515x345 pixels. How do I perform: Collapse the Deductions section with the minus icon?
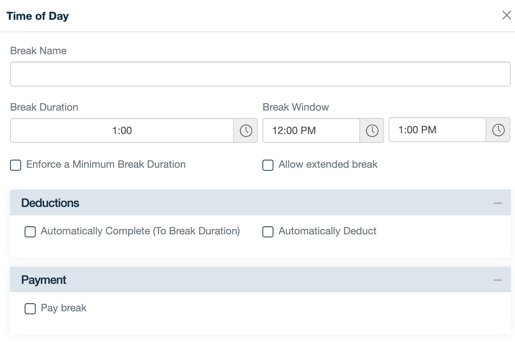(x=497, y=203)
